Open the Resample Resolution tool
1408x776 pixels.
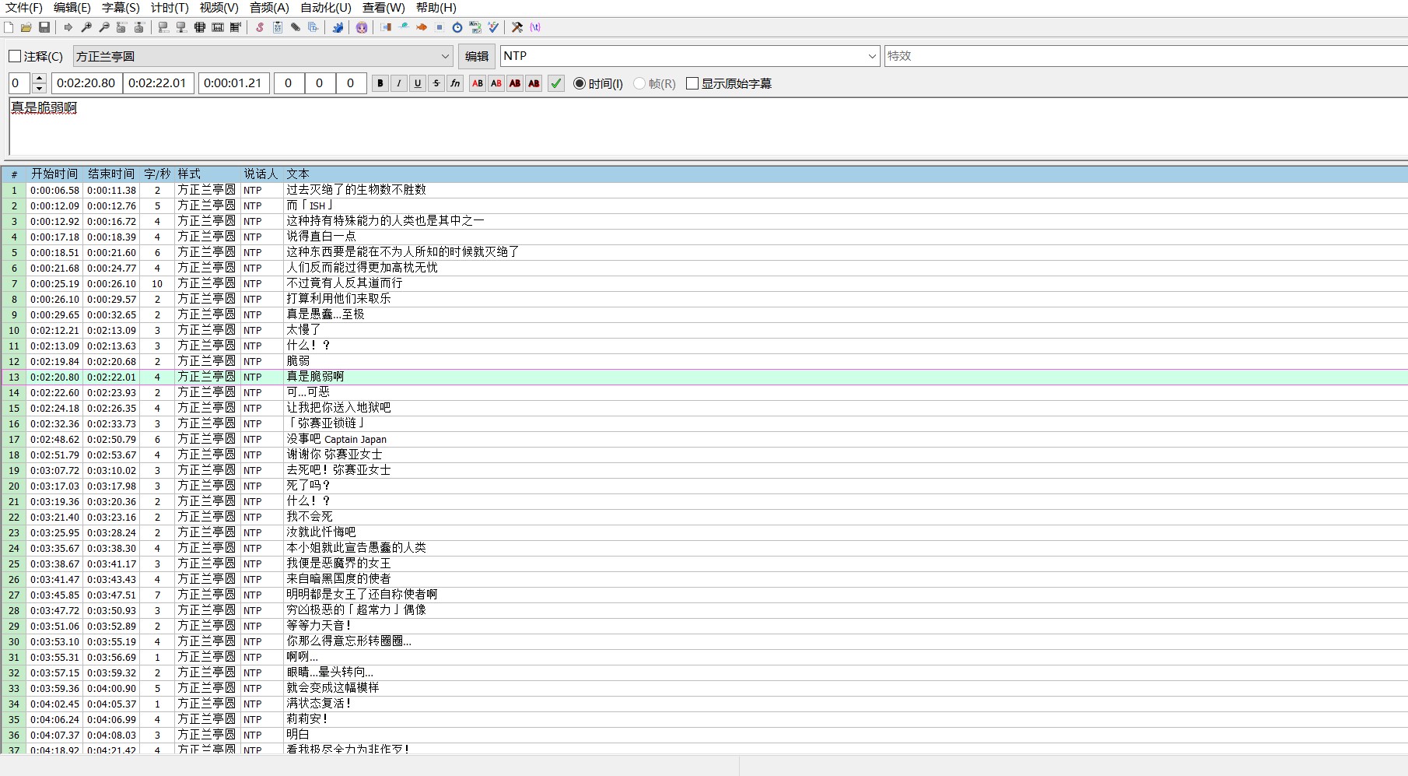tap(440, 27)
